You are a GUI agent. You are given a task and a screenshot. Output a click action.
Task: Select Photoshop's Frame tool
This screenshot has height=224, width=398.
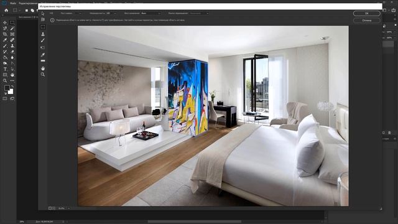pyautogui.click(x=12, y=34)
